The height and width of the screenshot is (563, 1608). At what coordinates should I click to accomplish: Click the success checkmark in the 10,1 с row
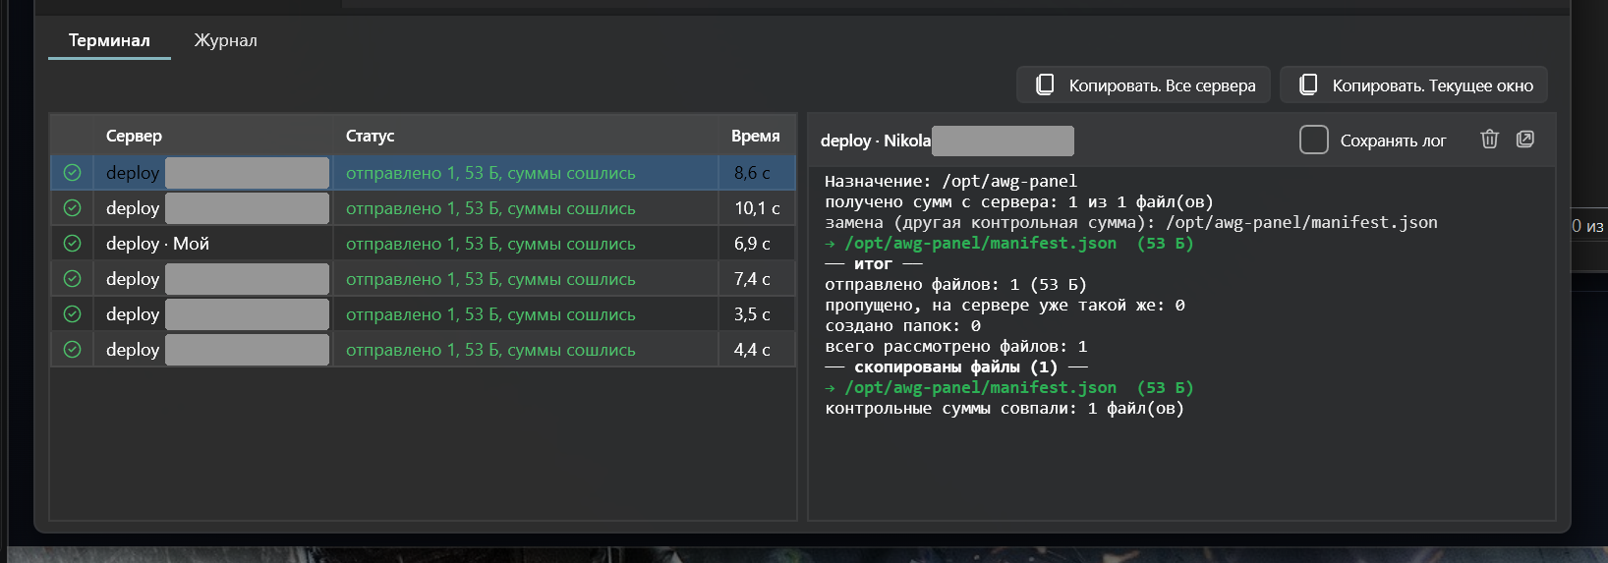pyautogui.click(x=73, y=208)
